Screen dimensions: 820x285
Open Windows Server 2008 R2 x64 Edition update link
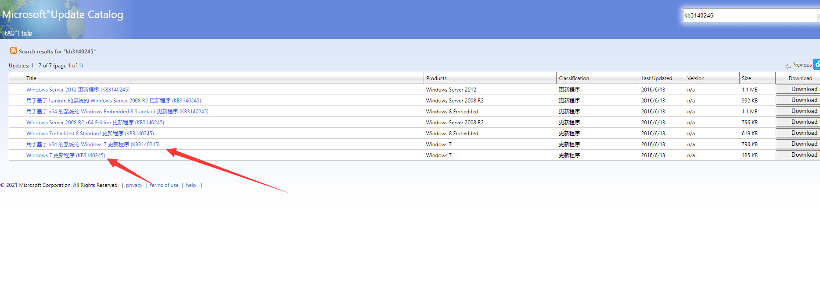point(95,123)
